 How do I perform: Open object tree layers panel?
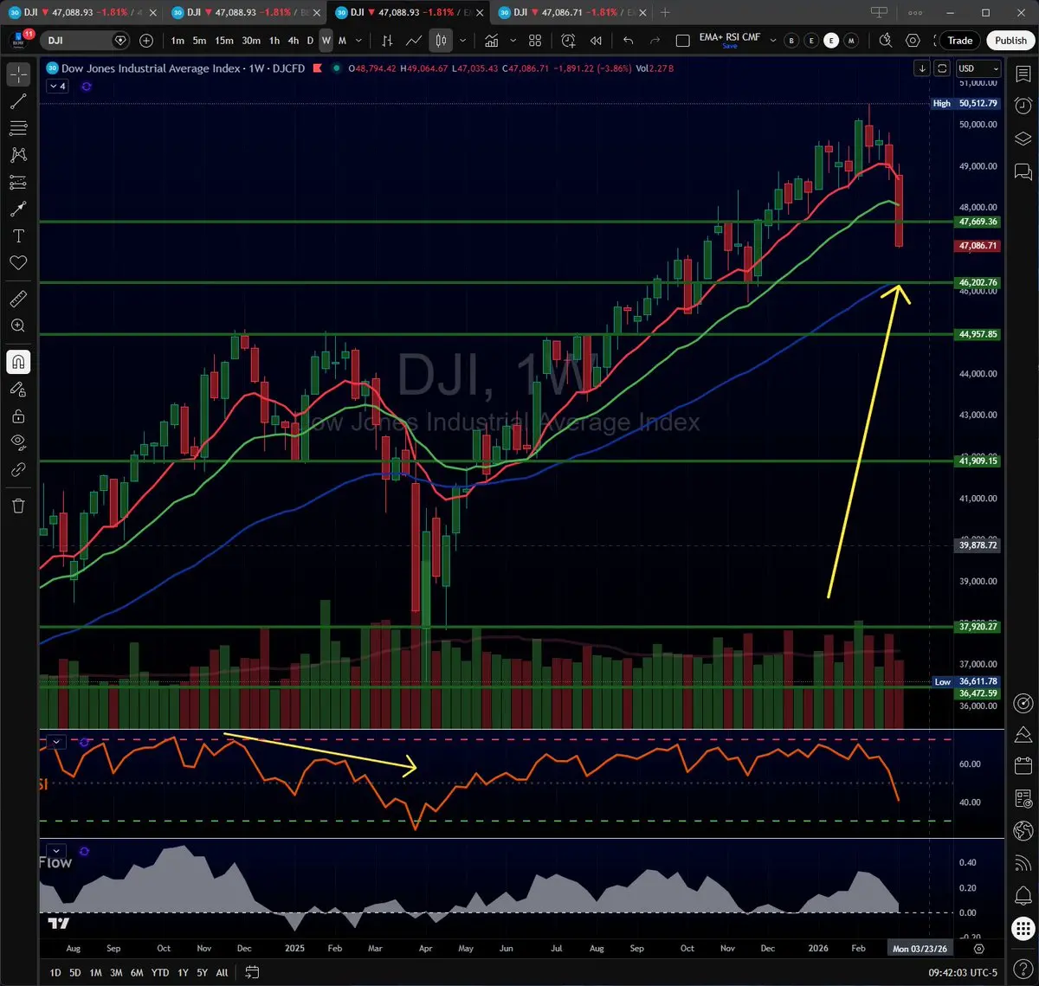tap(1023, 139)
